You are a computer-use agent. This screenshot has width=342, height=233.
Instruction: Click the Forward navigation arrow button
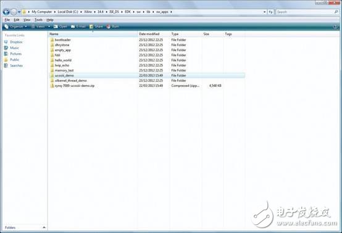(x=14, y=12)
